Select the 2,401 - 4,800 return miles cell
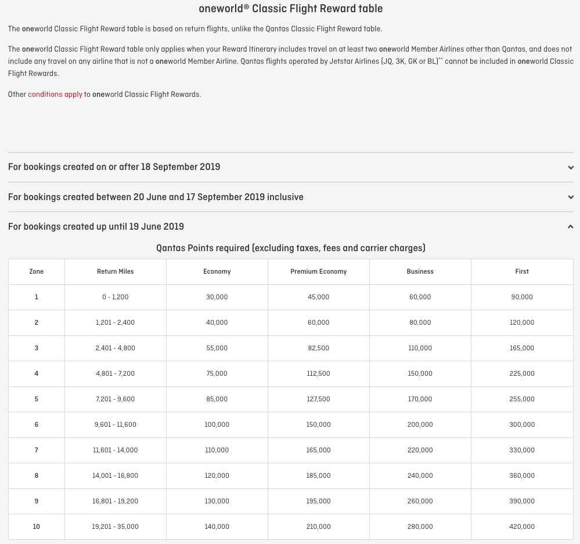The width and height of the screenshot is (580, 544). tap(116, 348)
